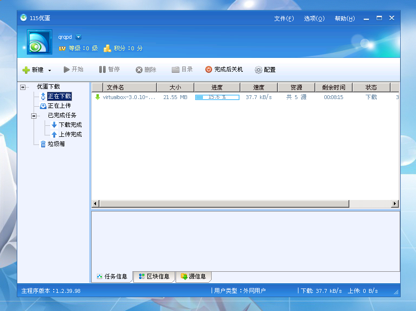Click the 主程序版本 version text in status bar

(51, 291)
